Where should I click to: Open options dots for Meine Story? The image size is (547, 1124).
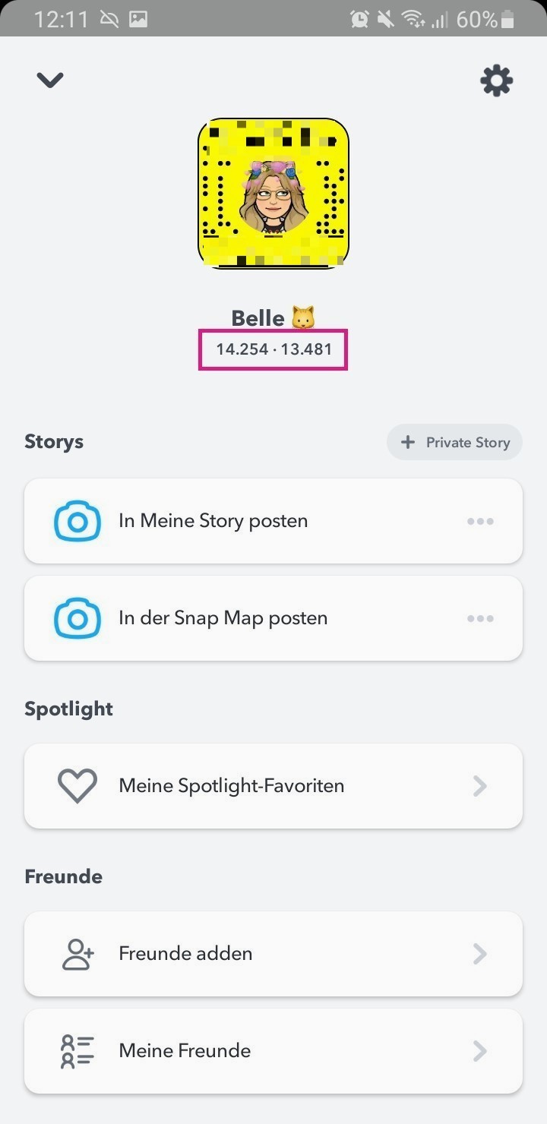click(x=480, y=521)
